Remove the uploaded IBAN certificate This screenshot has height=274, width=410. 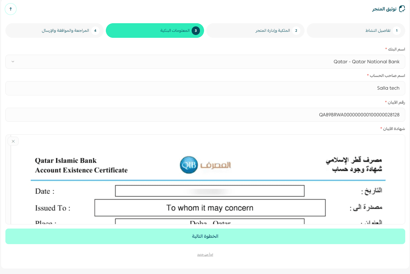tap(13, 141)
